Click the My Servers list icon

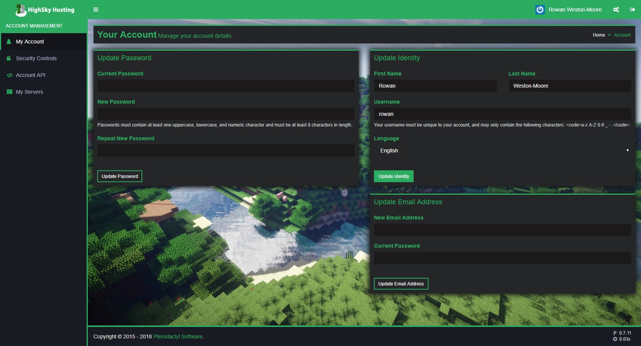pyautogui.click(x=10, y=92)
